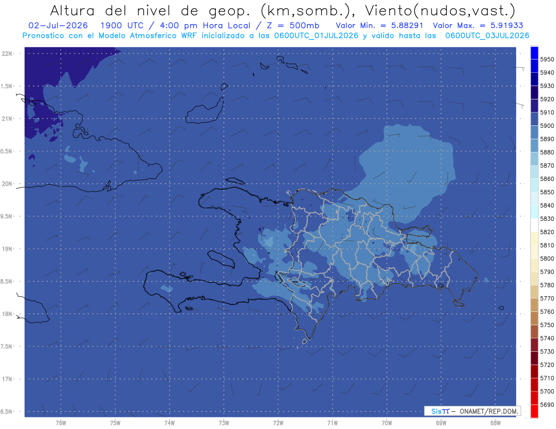
Task: Click the 72W longitude axis label
Action: 278,423
